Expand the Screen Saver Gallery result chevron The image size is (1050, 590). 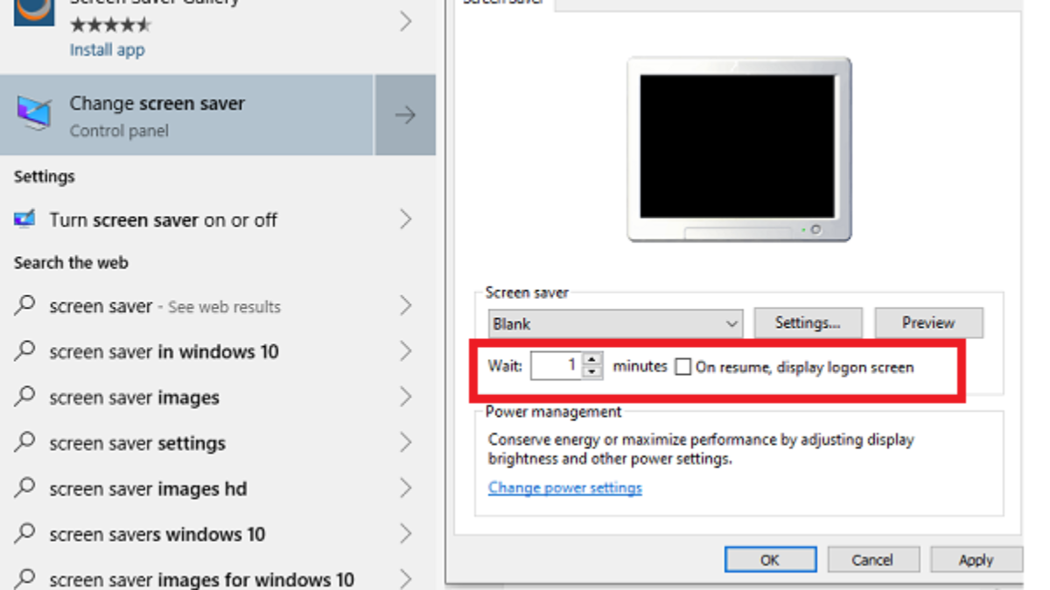(405, 21)
